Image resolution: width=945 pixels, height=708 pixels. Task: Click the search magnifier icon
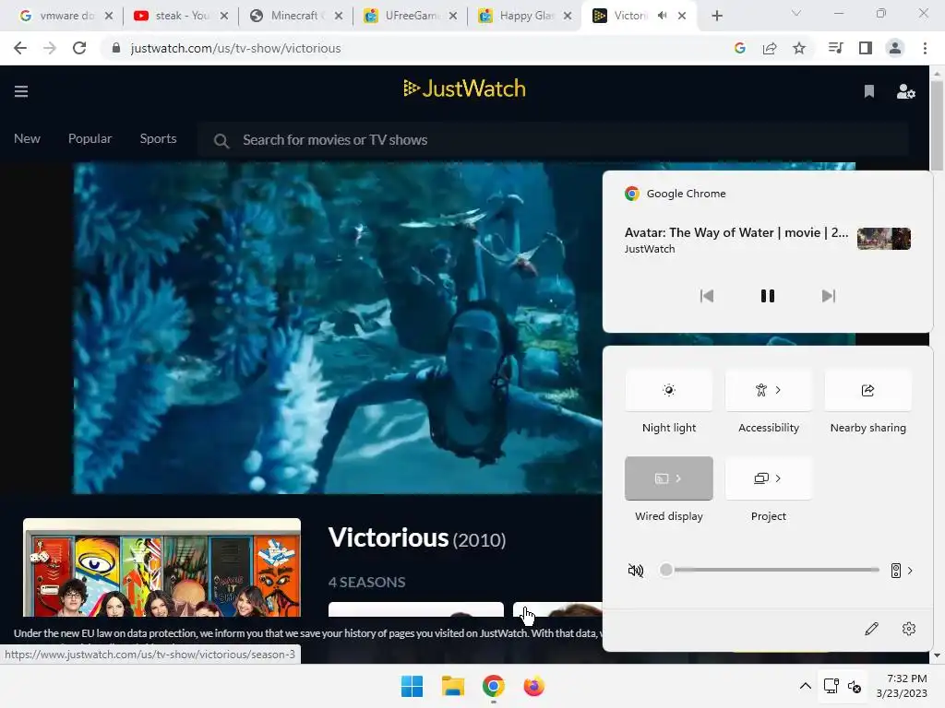(x=221, y=140)
